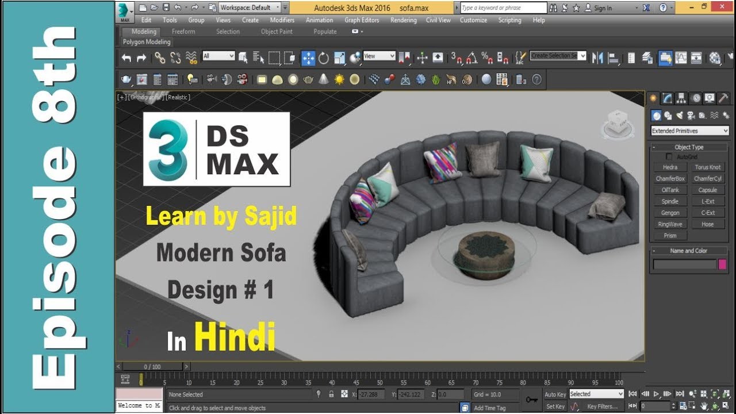Toggle the 3D Snaps magnet icon
The width and height of the screenshot is (736, 414).
(x=457, y=57)
